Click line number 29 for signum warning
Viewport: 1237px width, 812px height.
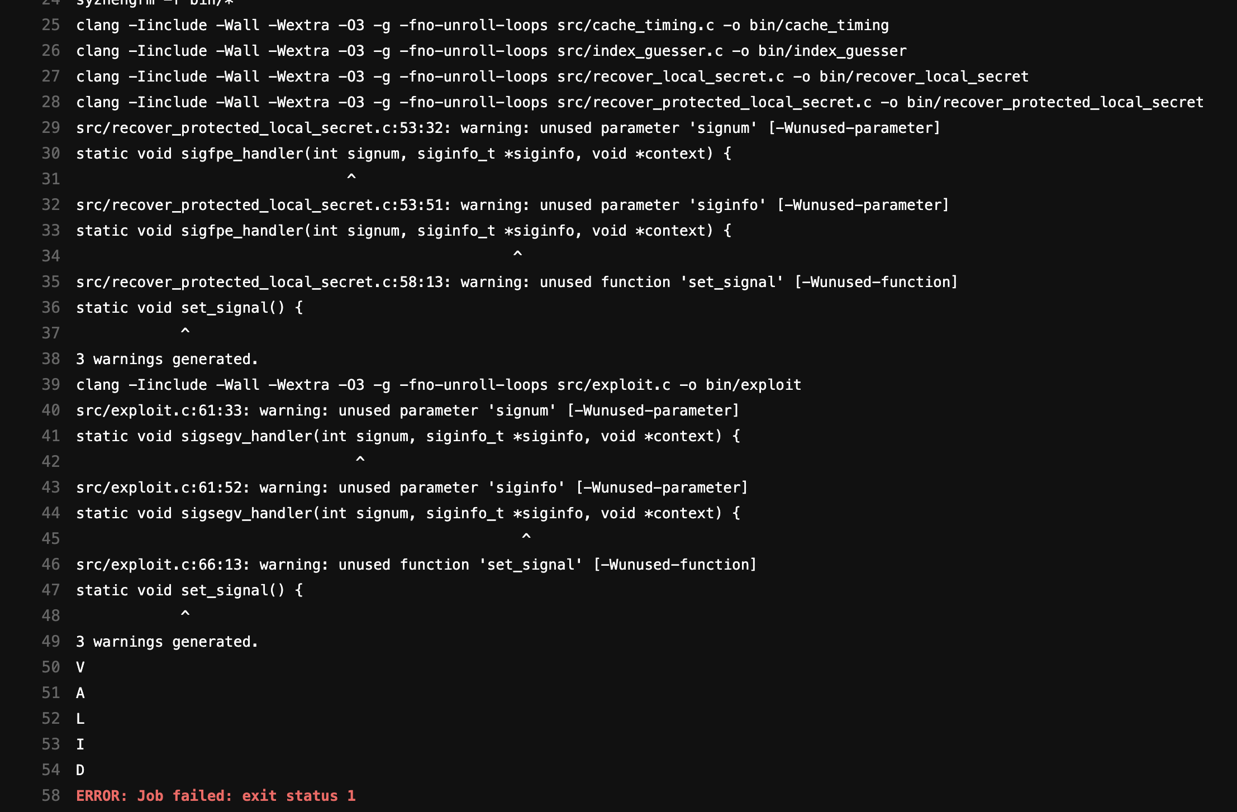(x=51, y=128)
